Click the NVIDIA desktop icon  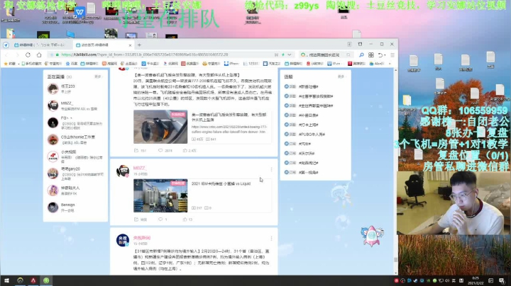[43, 35]
